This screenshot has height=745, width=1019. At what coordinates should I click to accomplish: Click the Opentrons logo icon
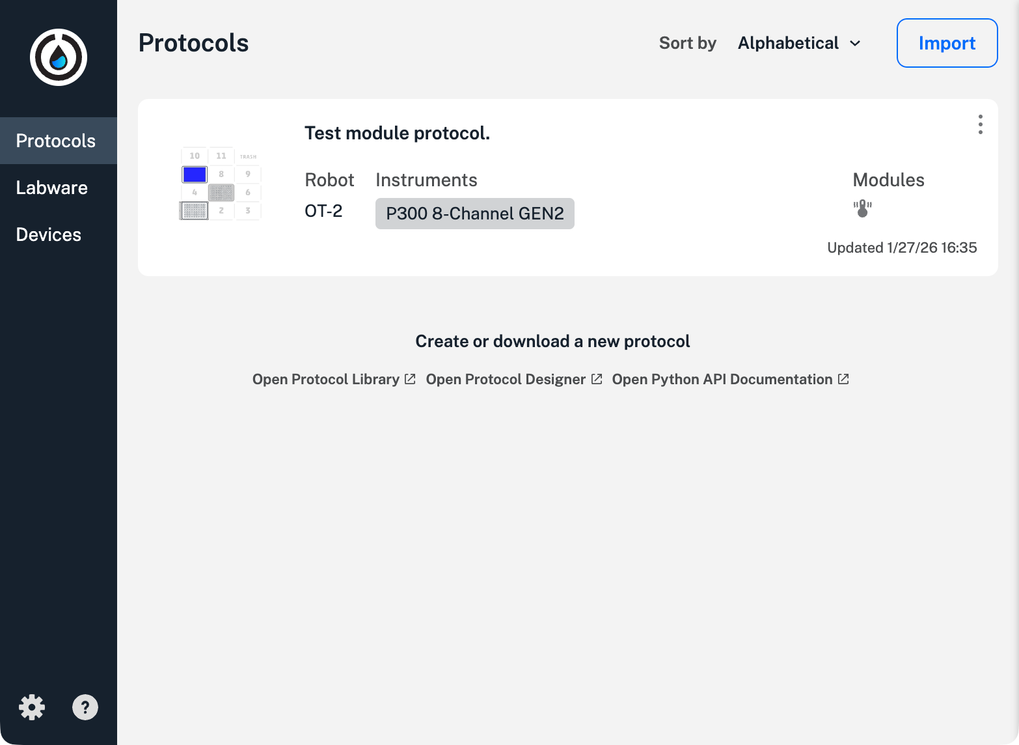pyautogui.click(x=58, y=57)
